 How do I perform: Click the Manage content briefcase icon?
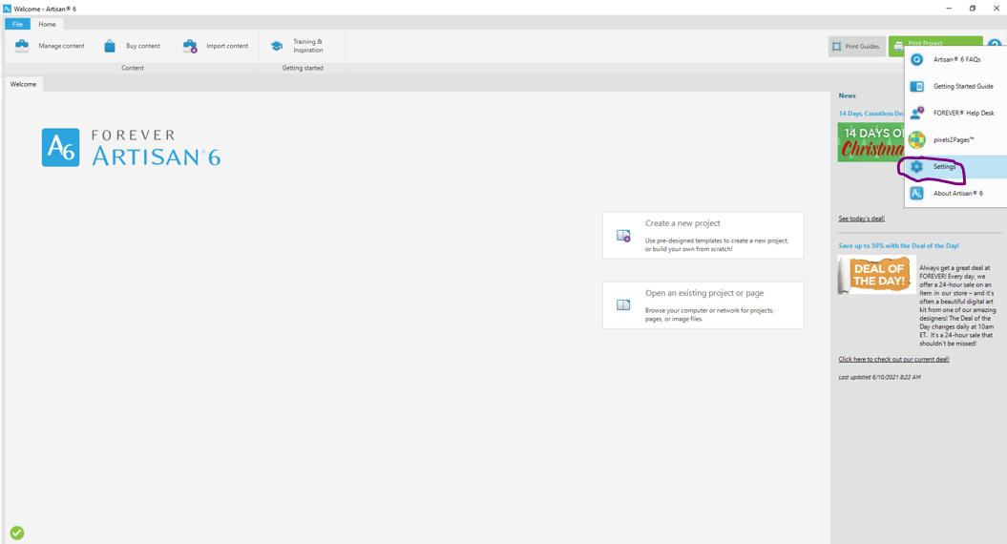22,46
